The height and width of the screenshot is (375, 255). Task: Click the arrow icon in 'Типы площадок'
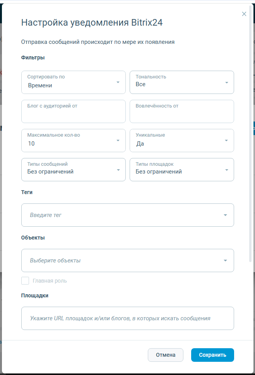pos(227,170)
